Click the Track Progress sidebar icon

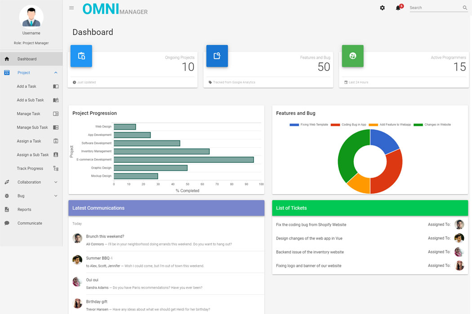[x=56, y=169]
